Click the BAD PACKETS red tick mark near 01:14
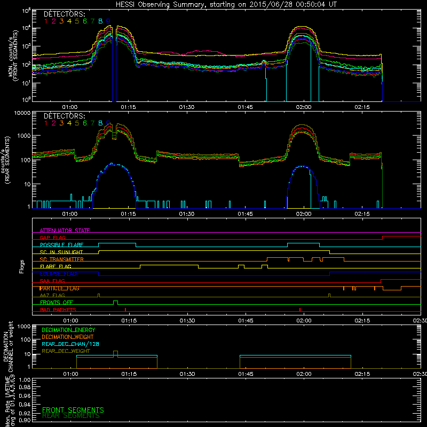The image size is (427, 427). point(125,310)
